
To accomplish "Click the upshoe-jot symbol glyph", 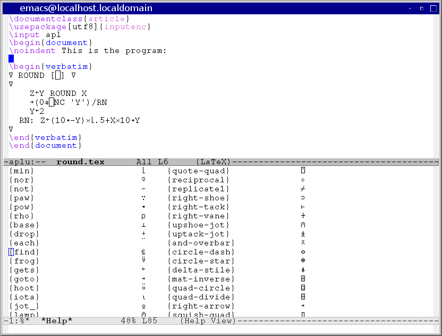I will 303,225.
